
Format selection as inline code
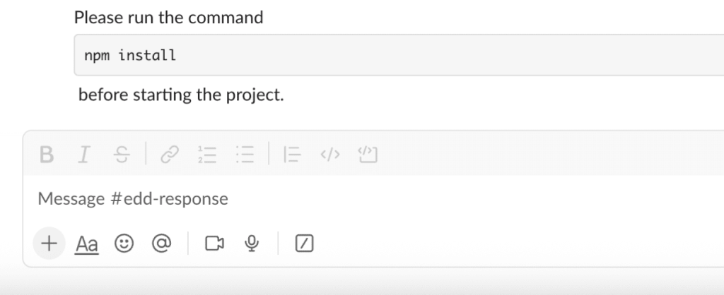pos(330,155)
